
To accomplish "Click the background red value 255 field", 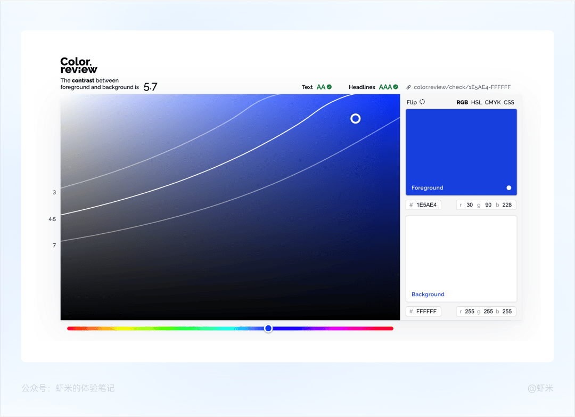I will [x=470, y=312].
